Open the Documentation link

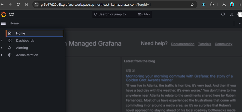click(x=183, y=44)
